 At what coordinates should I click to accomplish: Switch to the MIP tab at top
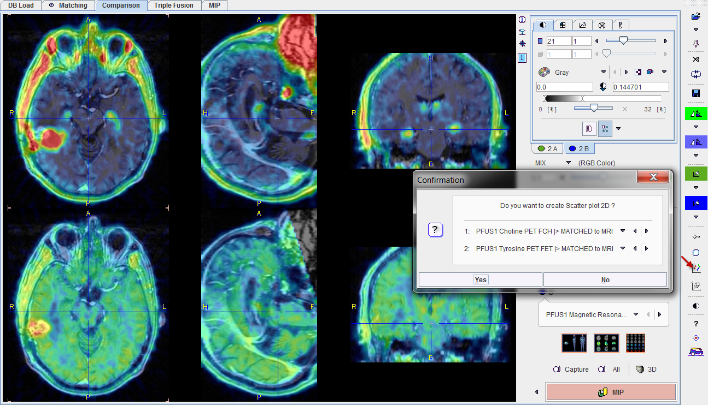point(214,5)
